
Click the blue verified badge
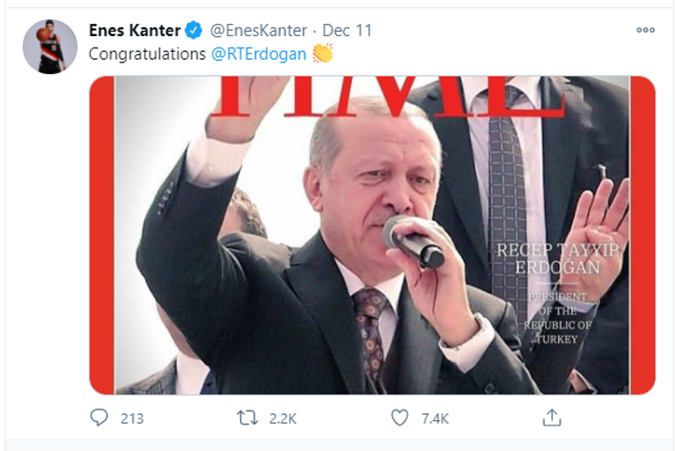pos(194,31)
